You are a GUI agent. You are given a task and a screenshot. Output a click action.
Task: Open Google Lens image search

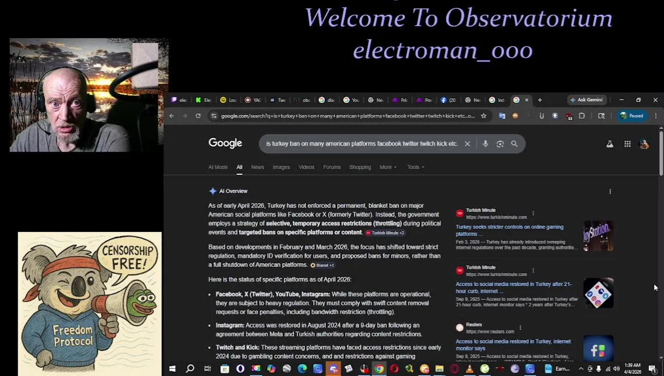500,144
